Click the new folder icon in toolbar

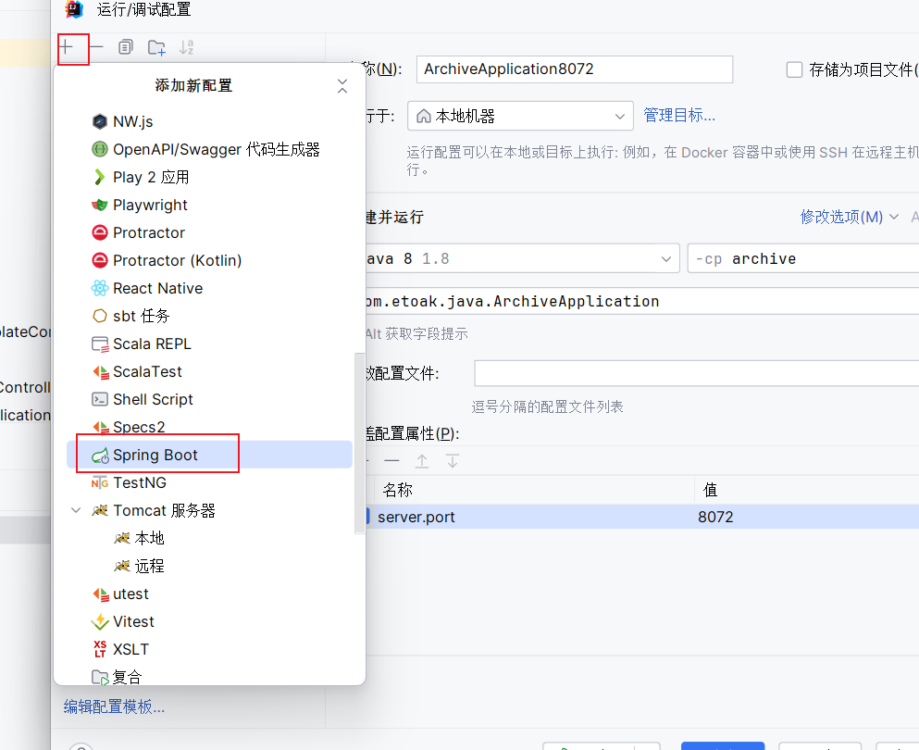pyautogui.click(x=155, y=47)
